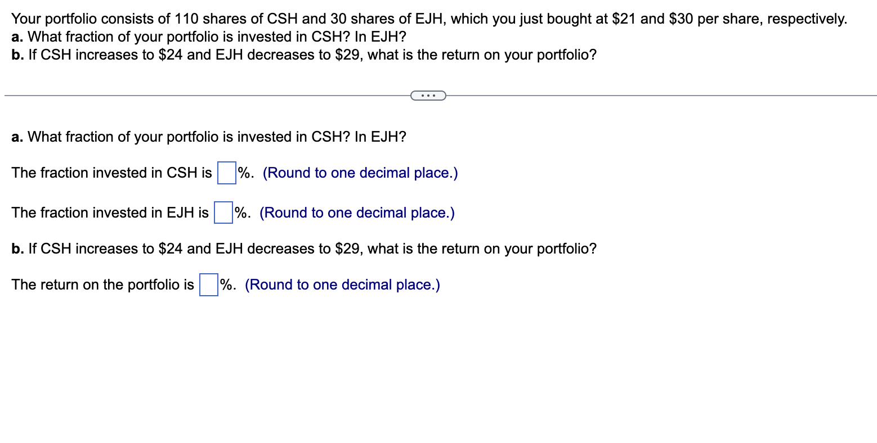Click the part b question heading
The image size is (877, 443).
303,248
